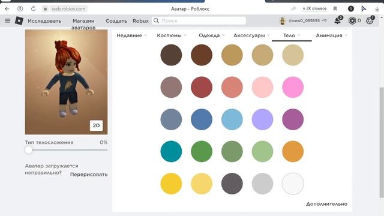Viewport: 384px width, 216px height.
Task: Open the Yandex home icon in toolbar
Action: [x=20, y=9]
